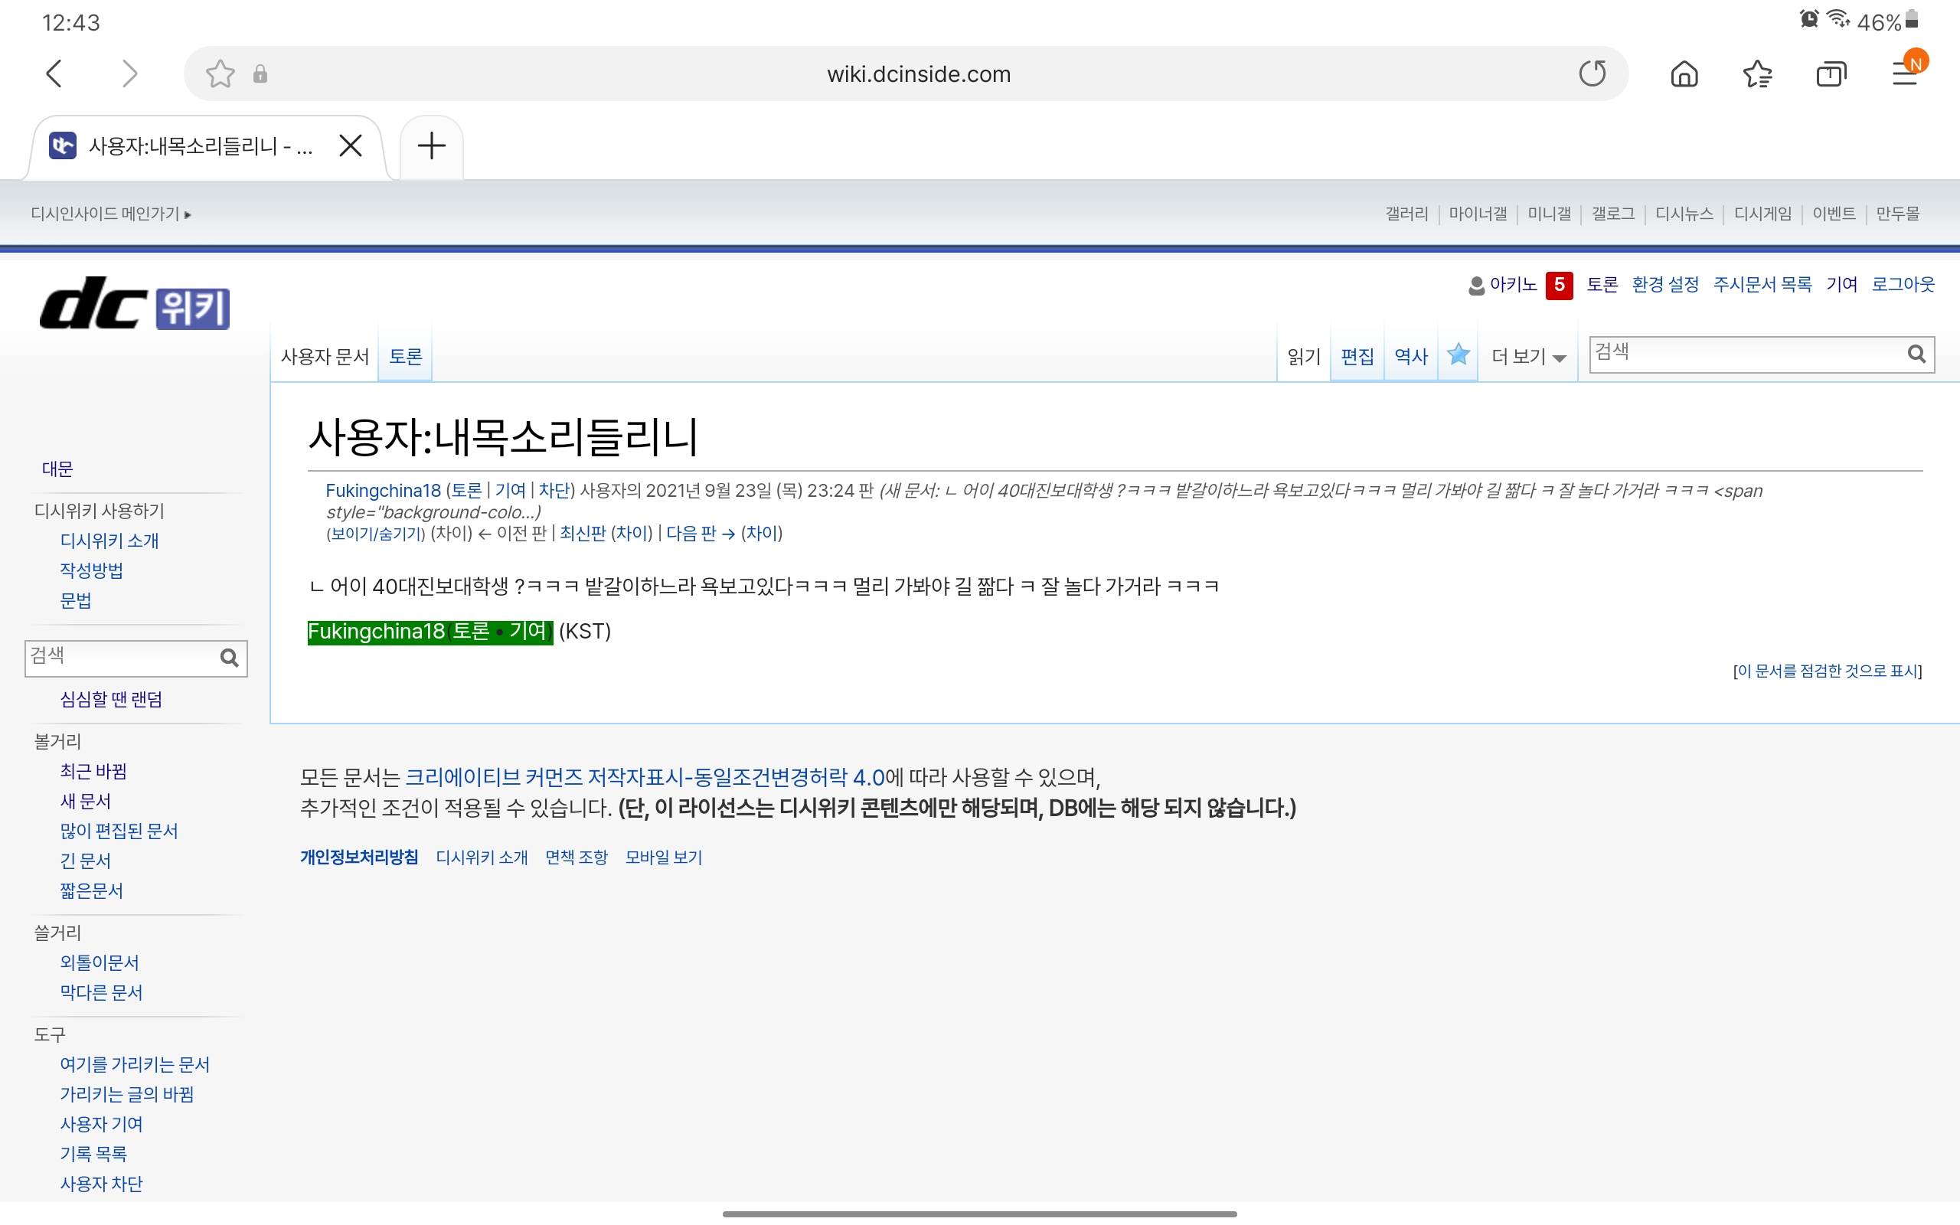Open the browser home icon
1960x1225 pixels.
pos(1684,73)
